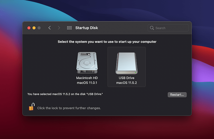Click the "USB Drive" disk name label
The height and width of the screenshot is (139, 214).
point(127,78)
